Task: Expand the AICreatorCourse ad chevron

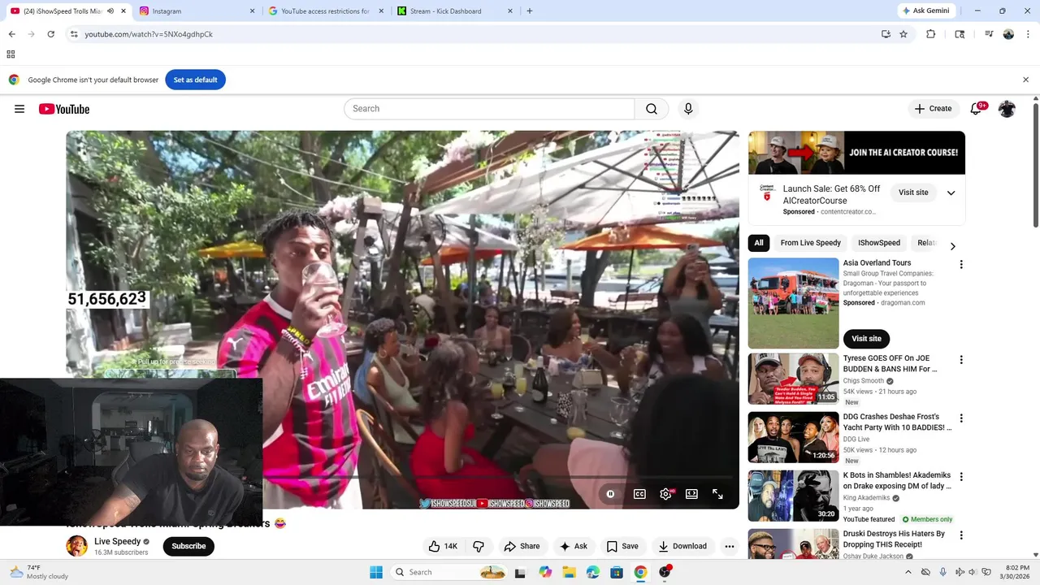Action: tap(951, 193)
